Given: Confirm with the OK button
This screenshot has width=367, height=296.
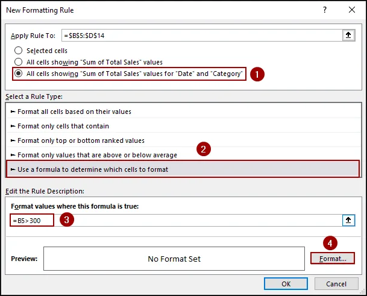Looking at the screenshot, I should pos(286,284).
